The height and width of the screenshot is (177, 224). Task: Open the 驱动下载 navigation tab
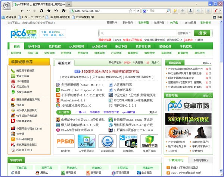click(x=121, y=46)
